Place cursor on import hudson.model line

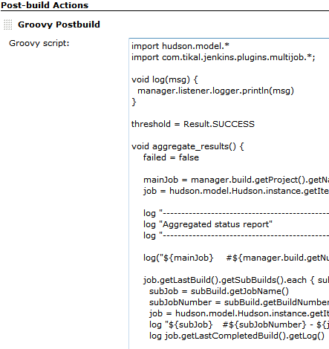(180, 46)
